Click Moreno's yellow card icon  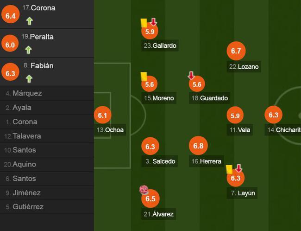(x=144, y=77)
